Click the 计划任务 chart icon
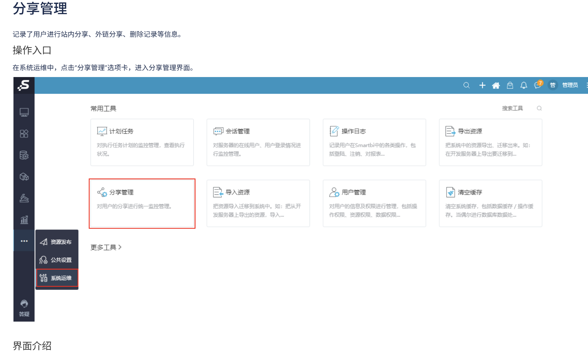588x357 pixels. pyautogui.click(x=102, y=131)
